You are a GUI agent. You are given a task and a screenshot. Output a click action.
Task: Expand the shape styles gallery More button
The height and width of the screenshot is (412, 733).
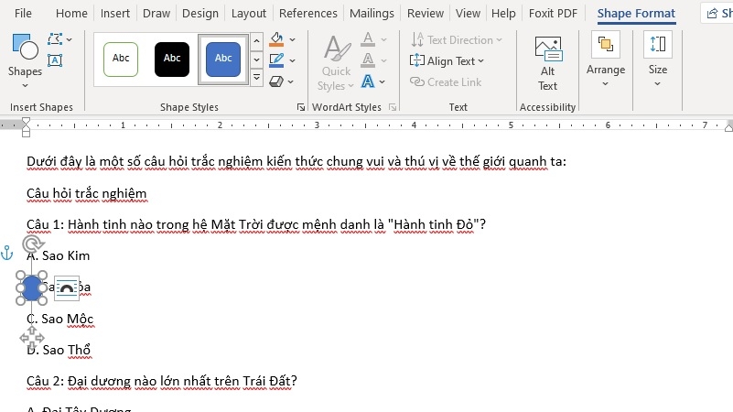pos(256,77)
